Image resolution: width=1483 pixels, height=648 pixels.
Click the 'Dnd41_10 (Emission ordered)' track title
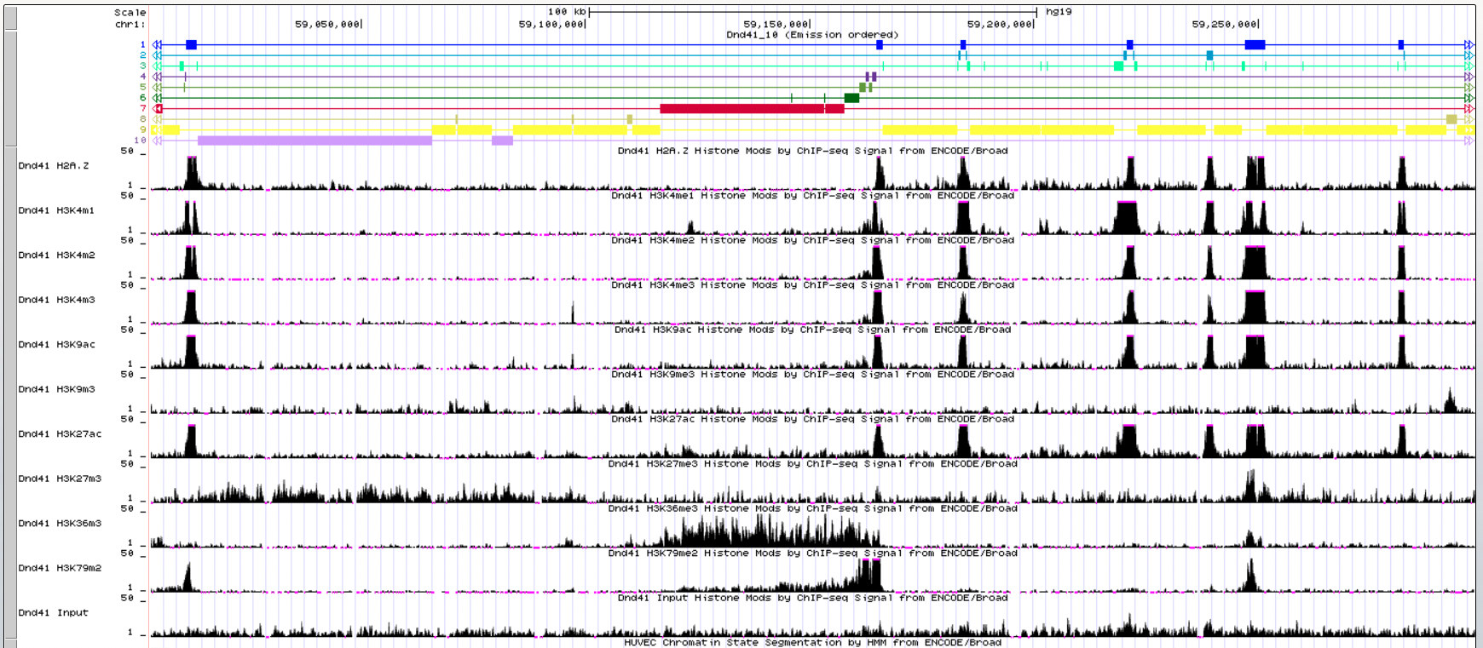pos(812,35)
